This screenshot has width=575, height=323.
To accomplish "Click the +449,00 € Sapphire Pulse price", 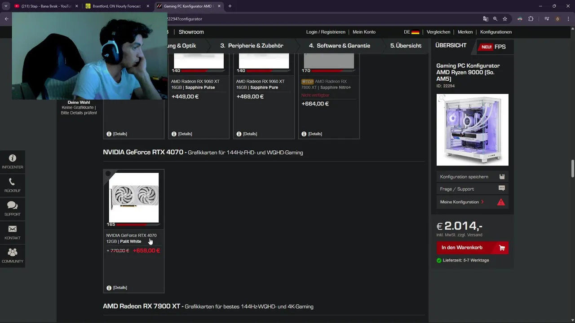I will click(185, 96).
